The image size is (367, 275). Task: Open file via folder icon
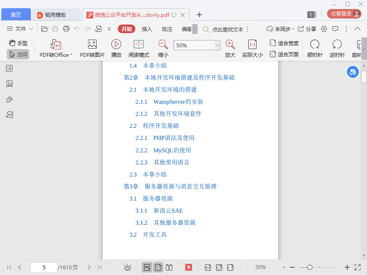coord(44,29)
